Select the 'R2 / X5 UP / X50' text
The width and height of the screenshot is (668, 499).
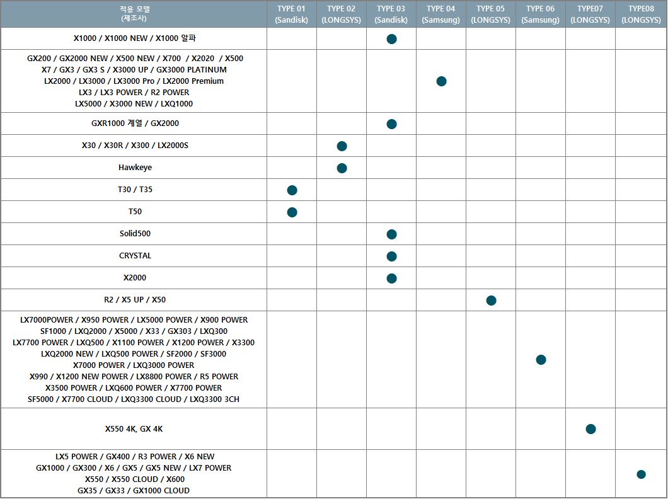pyautogui.click(x=135, y=300)
